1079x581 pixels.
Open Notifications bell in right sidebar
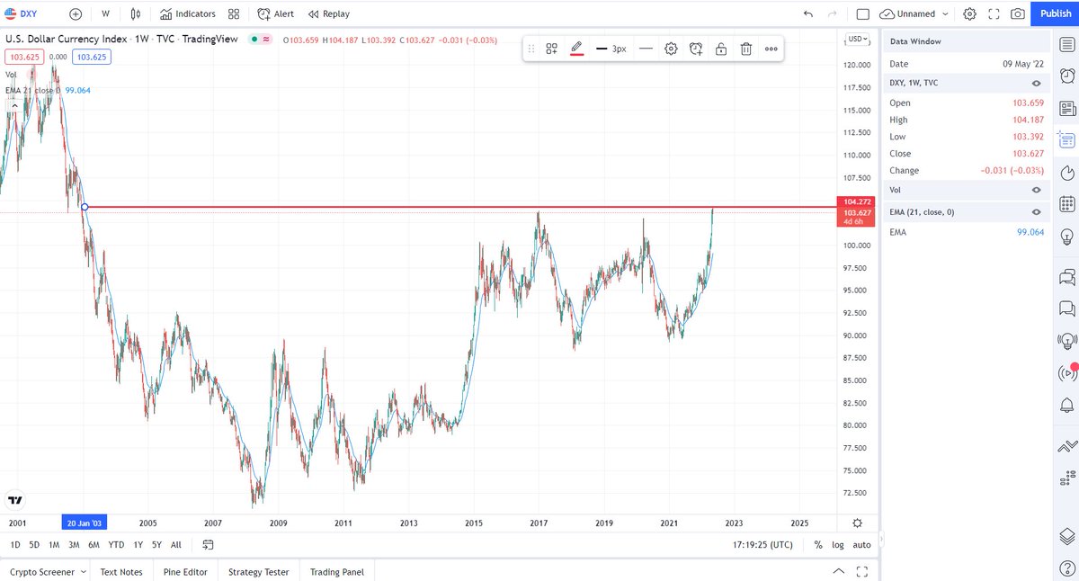coord(1066,404)
